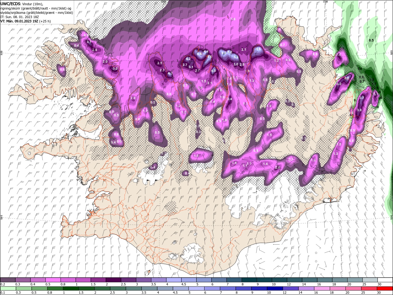The width and height of the screenshot is (393, 295).
Task: Click the 'slydda/snjókoma' legend description line
Action: (x=37, y=12)
